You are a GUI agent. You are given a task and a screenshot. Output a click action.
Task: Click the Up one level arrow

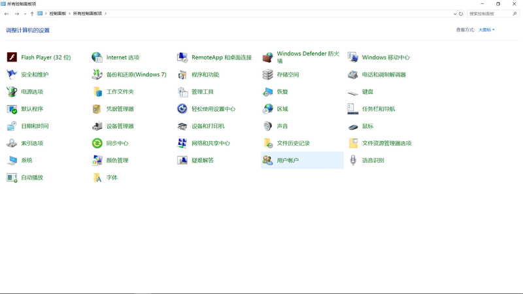point(32,14)
